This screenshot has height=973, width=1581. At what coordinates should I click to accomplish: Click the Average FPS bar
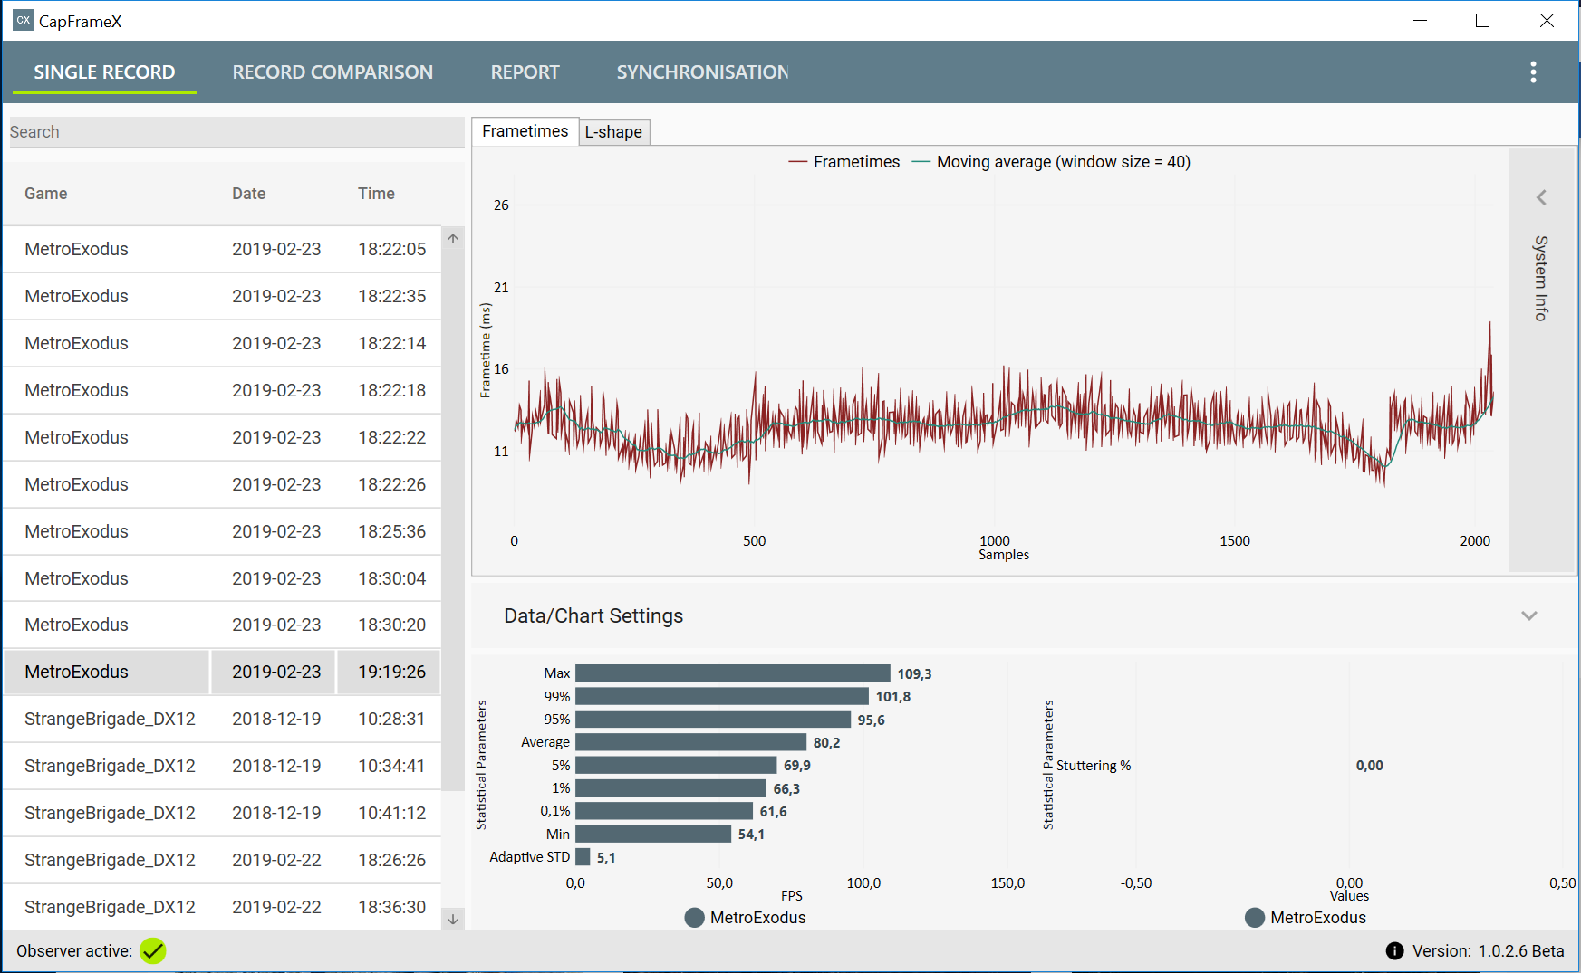click(x=690, y=742)
